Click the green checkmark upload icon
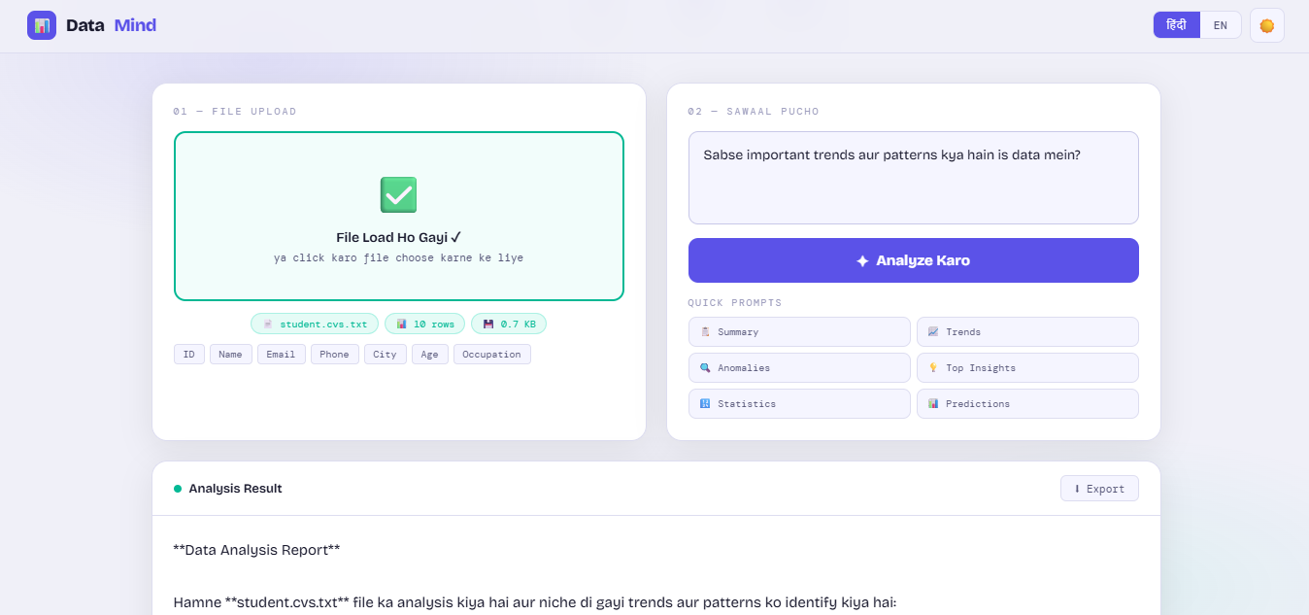This screenshot has width=1309, height=615. point(398,195)
